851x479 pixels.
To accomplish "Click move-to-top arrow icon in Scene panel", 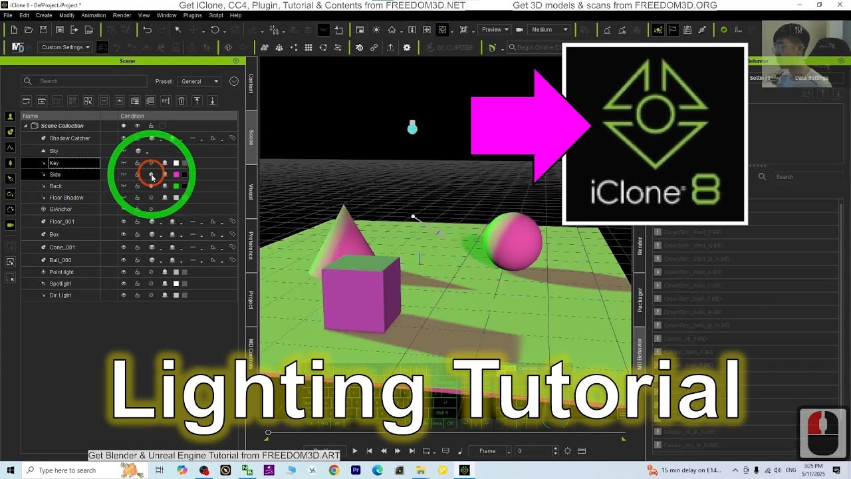I will coord(197,101).
